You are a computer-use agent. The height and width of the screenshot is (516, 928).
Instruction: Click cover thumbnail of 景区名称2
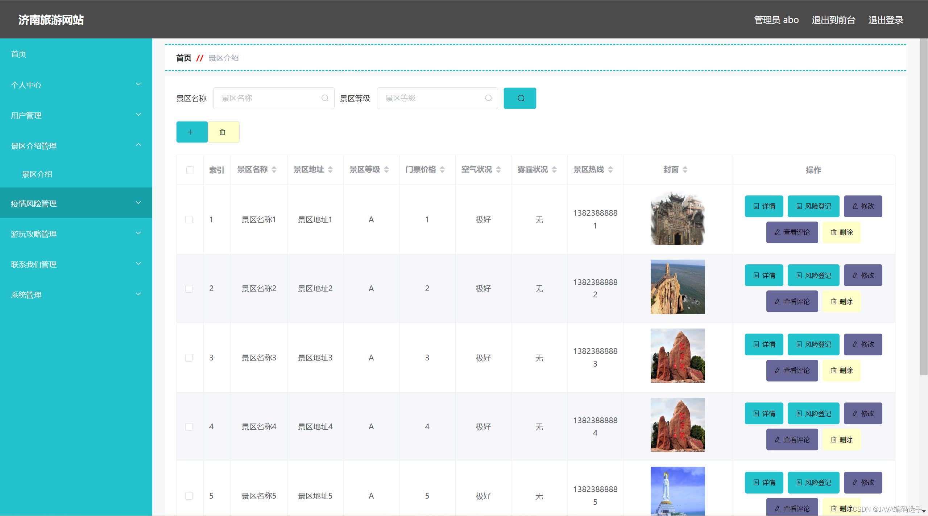point(678,287)
